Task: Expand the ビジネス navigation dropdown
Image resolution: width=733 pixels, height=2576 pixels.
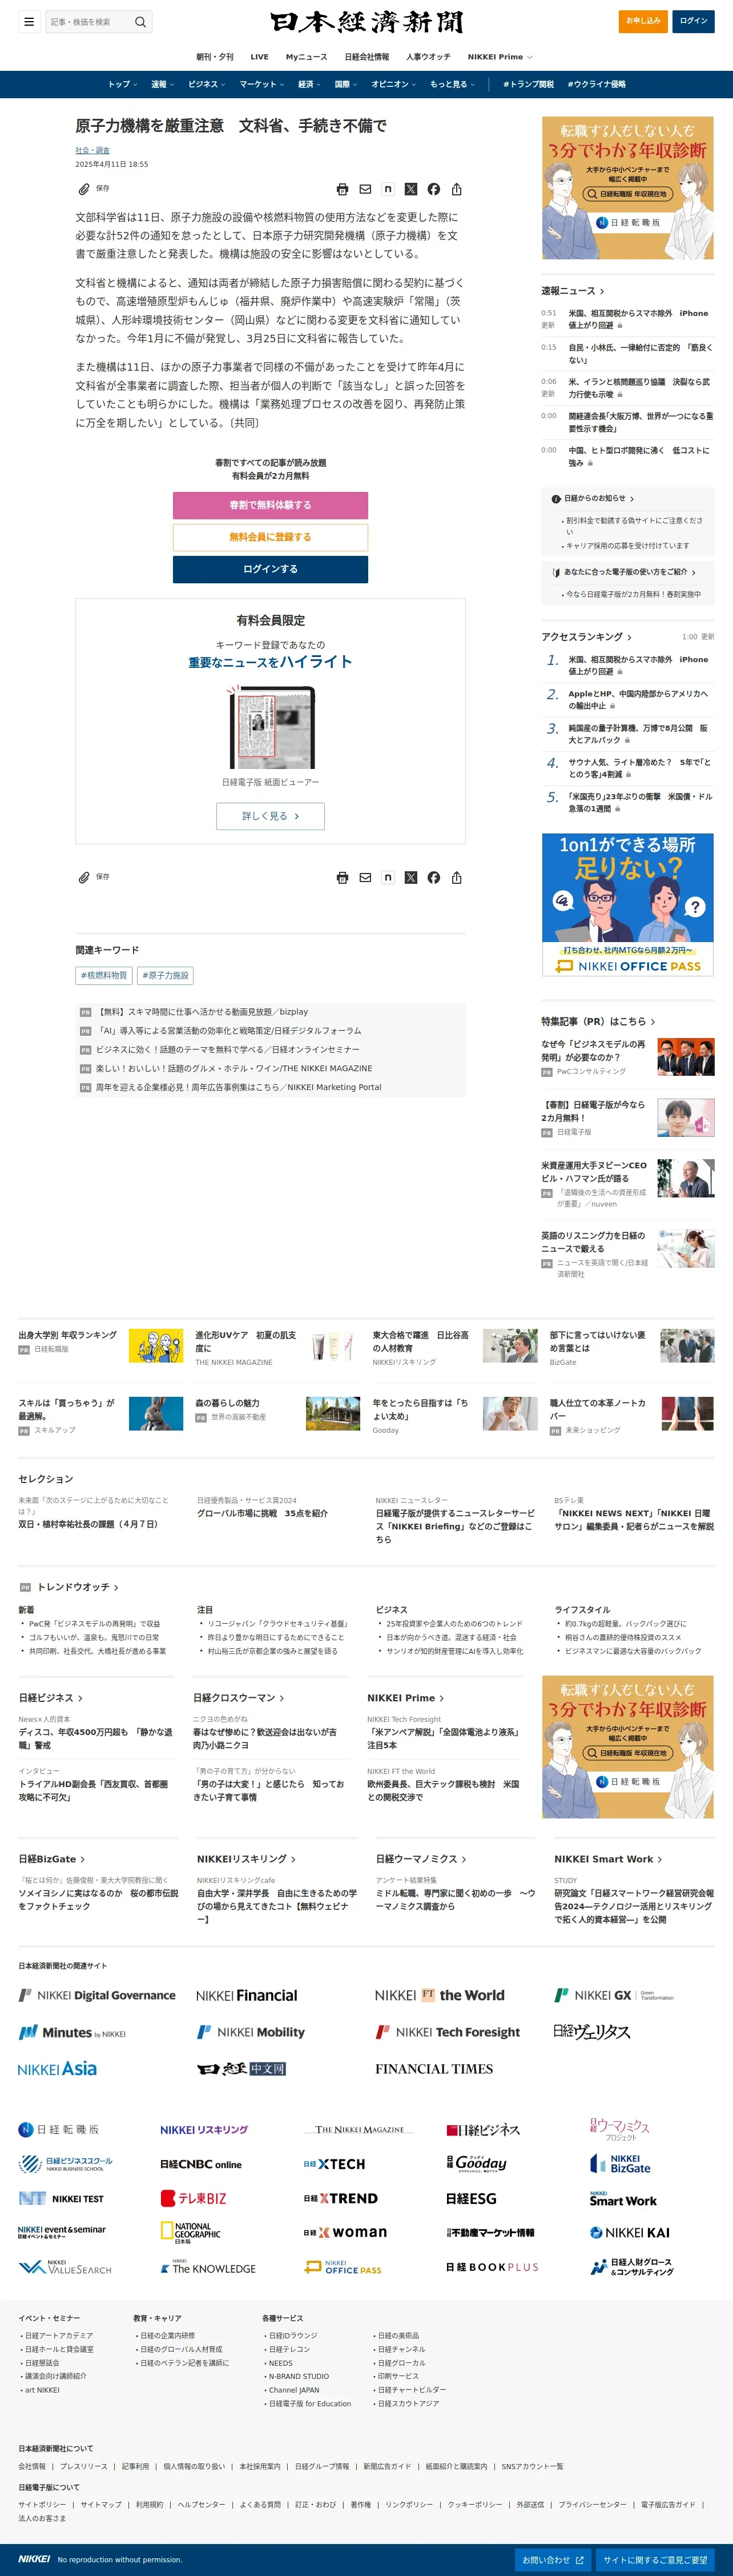Action: pyautogui.click(x=207, y=84)
